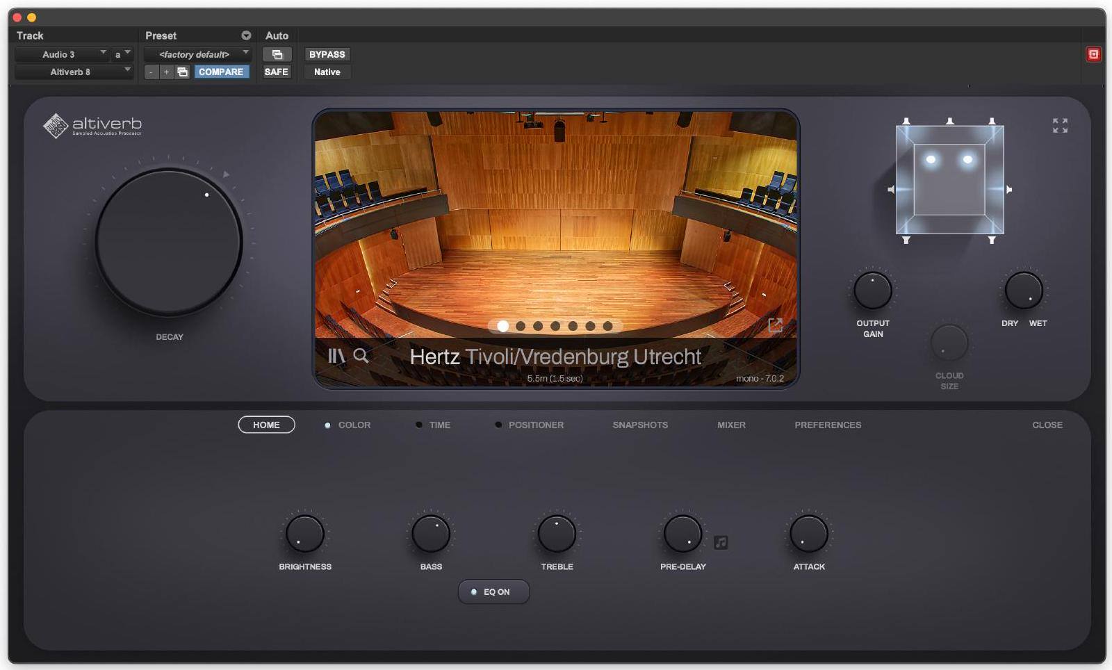Click the right speaker in the positioner

[x=967, y=160]
